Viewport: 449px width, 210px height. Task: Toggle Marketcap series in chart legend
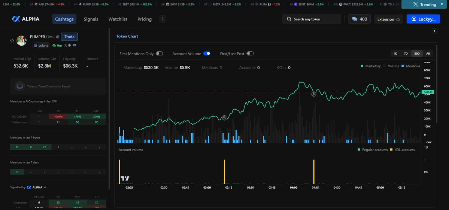pyautogui.click(x=370, y=66)
